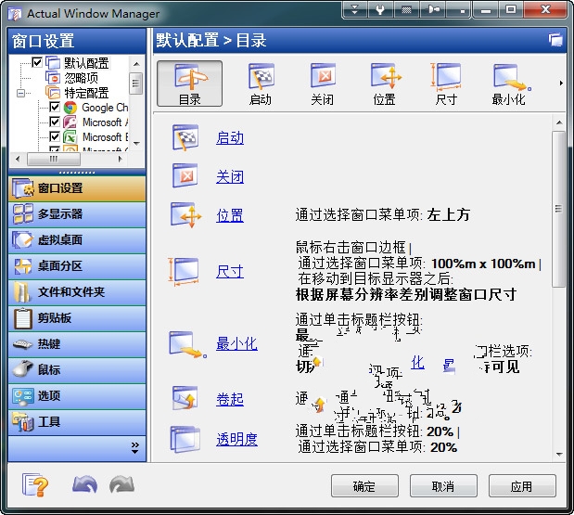Image resolution: width=574 pixels, height=515 pixels.
Task: Click the roll-up icon beside 卷起 link
Action: [185, 398]
